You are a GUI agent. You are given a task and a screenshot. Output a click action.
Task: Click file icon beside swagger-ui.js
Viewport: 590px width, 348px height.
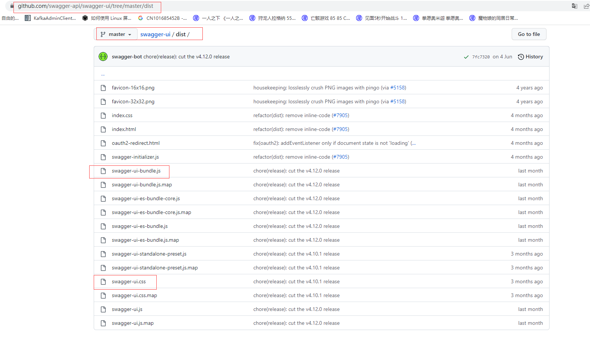tap(103, 309)
